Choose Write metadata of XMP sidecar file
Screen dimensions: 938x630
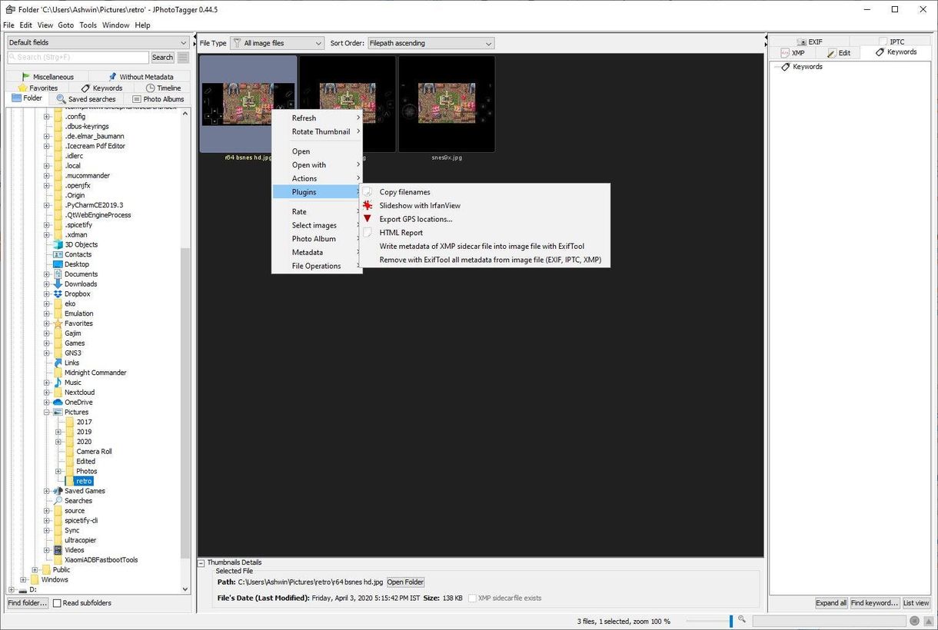[x=482, y=247]
